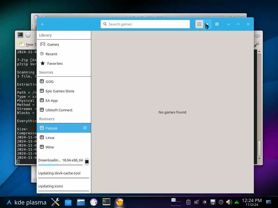Screen dimensions: 278x208
Task: Click the Runners section header
Action: pos(47,119)
